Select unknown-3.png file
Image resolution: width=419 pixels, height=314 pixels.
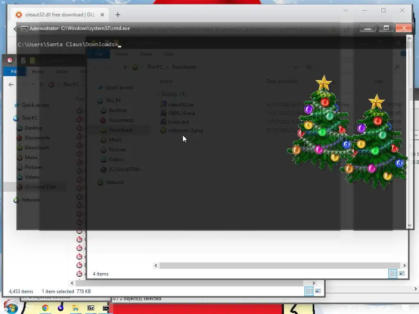point(185,130)
